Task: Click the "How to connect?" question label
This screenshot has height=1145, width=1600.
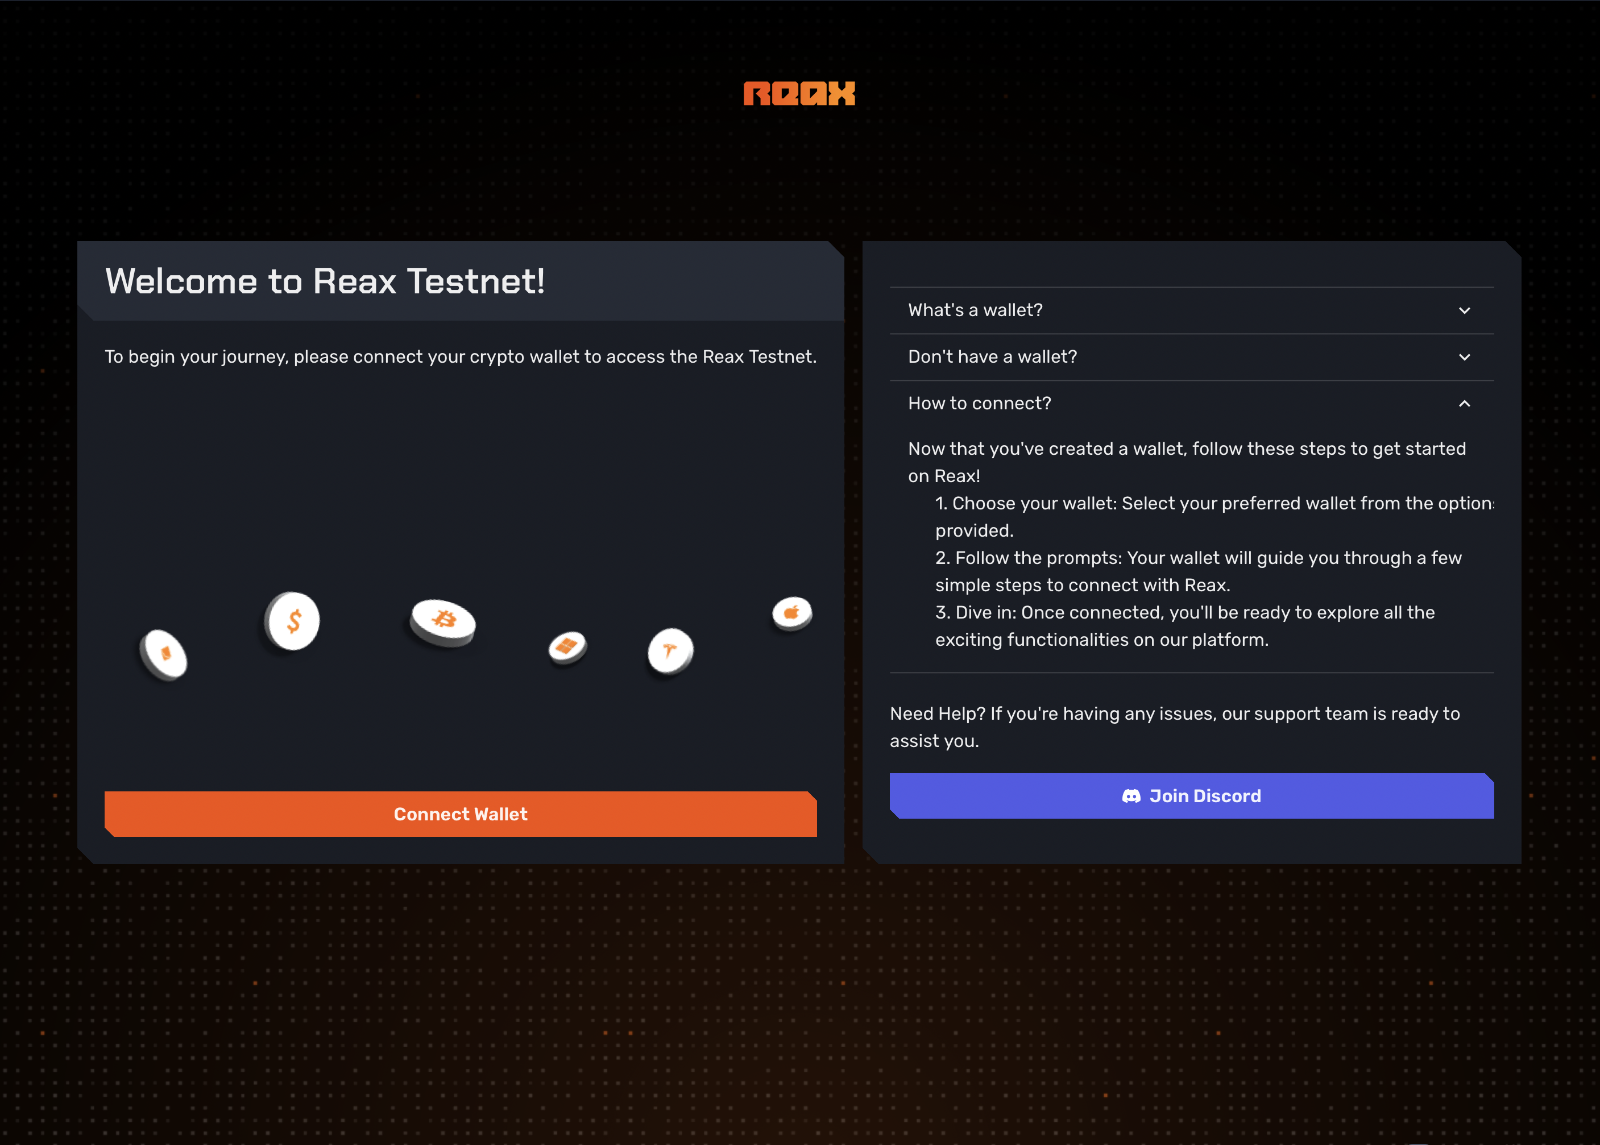Action: click(979, 403)
